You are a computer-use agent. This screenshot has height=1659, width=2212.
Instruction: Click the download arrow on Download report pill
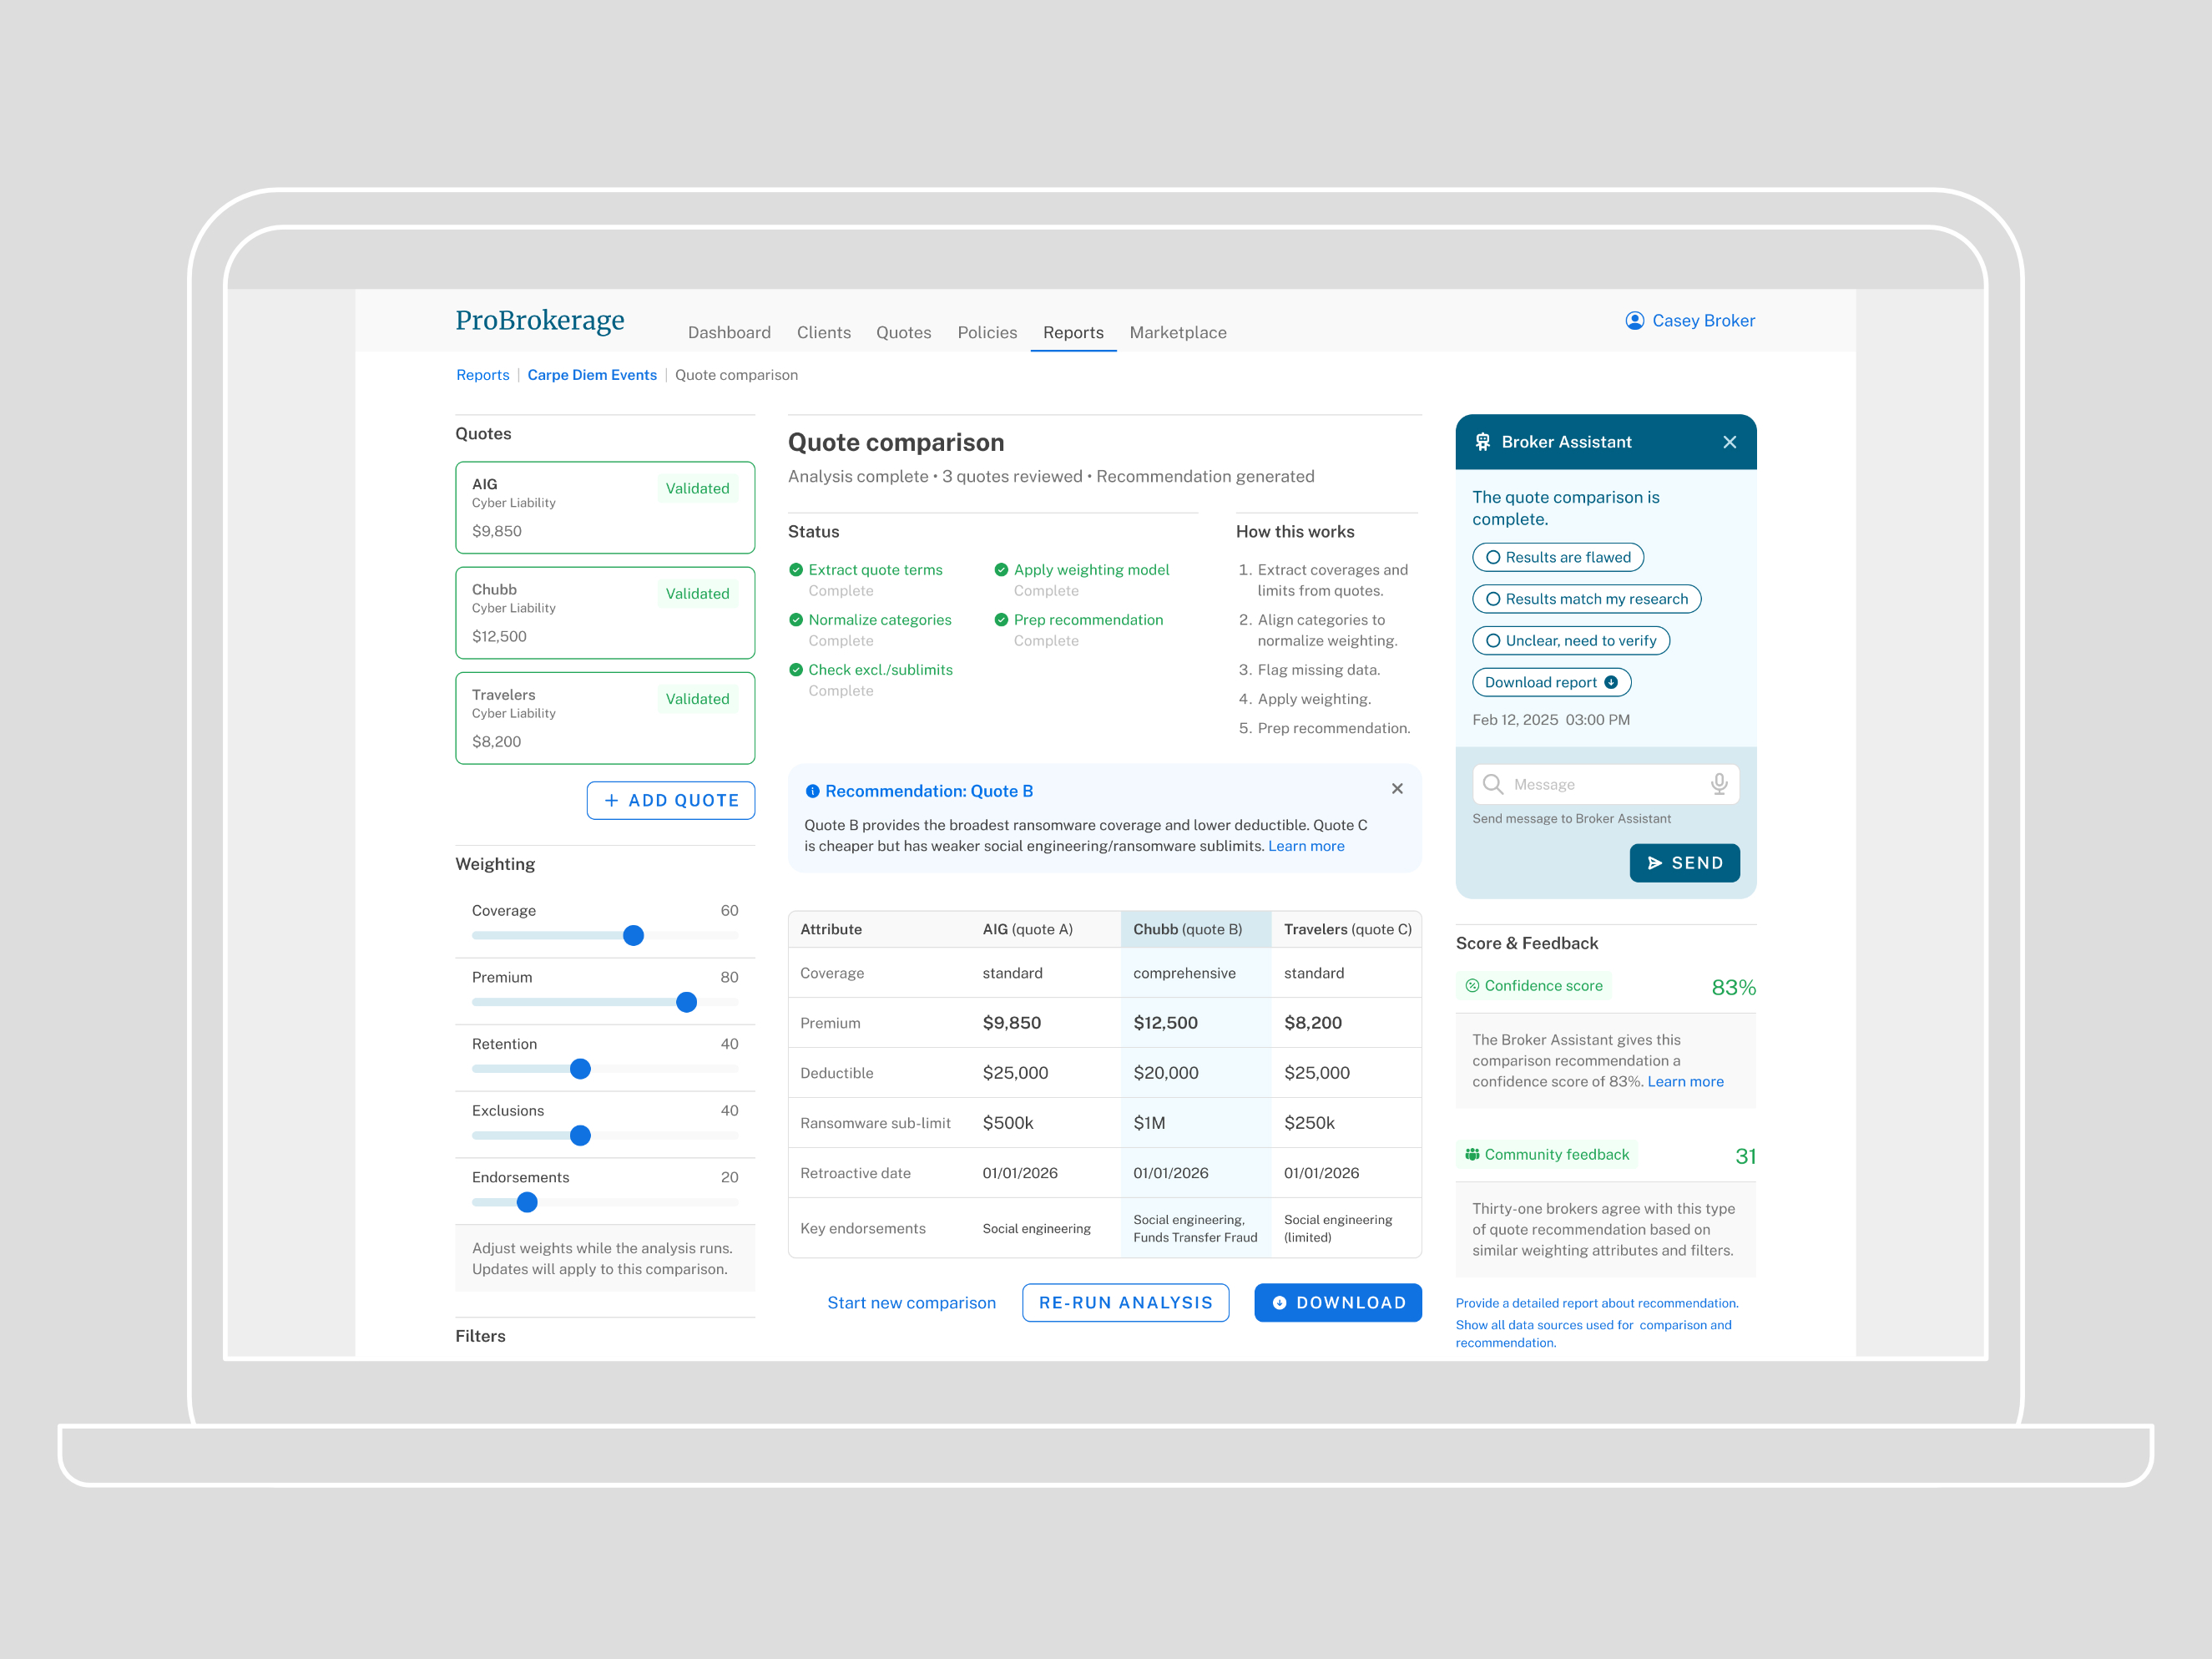(1611, 682)
